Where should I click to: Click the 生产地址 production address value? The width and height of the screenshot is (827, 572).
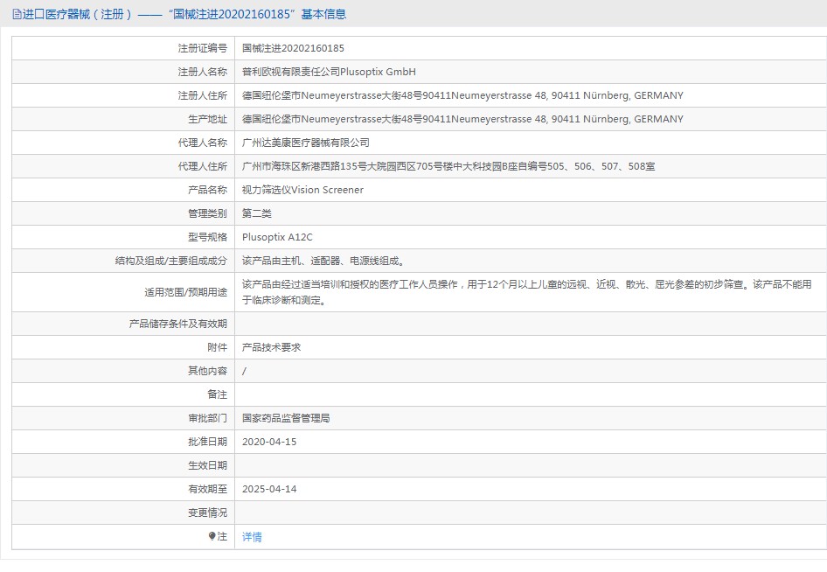pos(462,119)
